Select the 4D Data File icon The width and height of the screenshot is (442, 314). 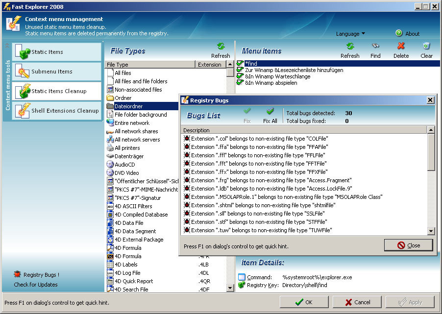pos(110,223)
